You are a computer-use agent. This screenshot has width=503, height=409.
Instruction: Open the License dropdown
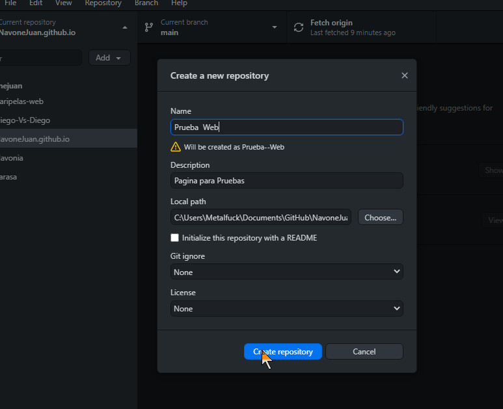pos(287,308)
